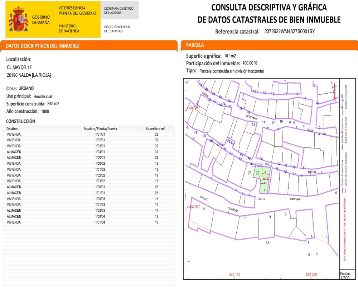Click the CL MAYOR 17 address line

(x=19, y=67)
